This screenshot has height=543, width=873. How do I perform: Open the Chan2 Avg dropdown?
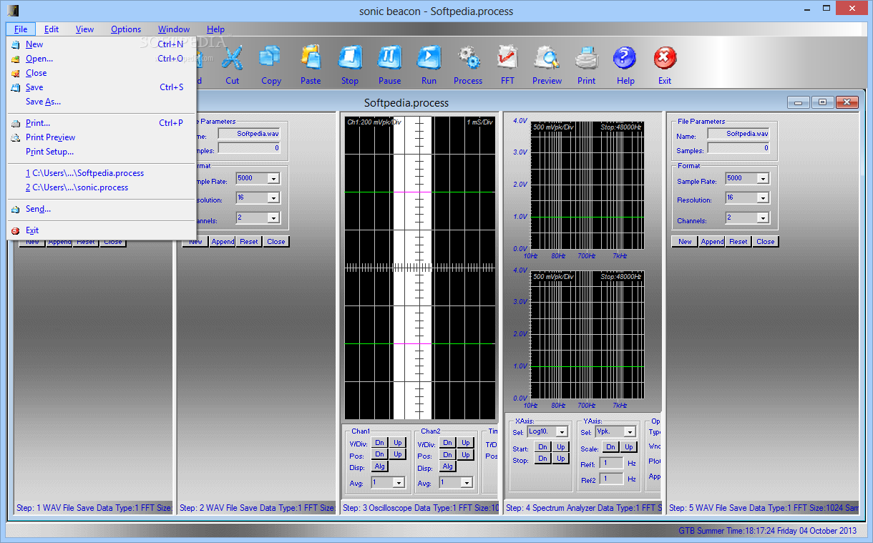point(466,483)
